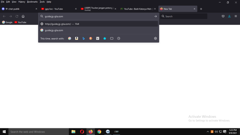Open a new tab with plus button
The image size is (240, 135).
coord(201,9)
